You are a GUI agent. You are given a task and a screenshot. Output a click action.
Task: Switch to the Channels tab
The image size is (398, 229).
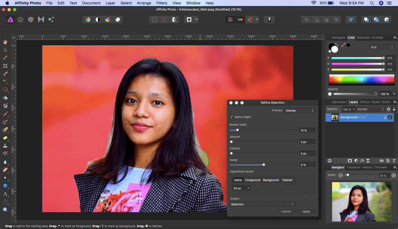pos(380,167)
